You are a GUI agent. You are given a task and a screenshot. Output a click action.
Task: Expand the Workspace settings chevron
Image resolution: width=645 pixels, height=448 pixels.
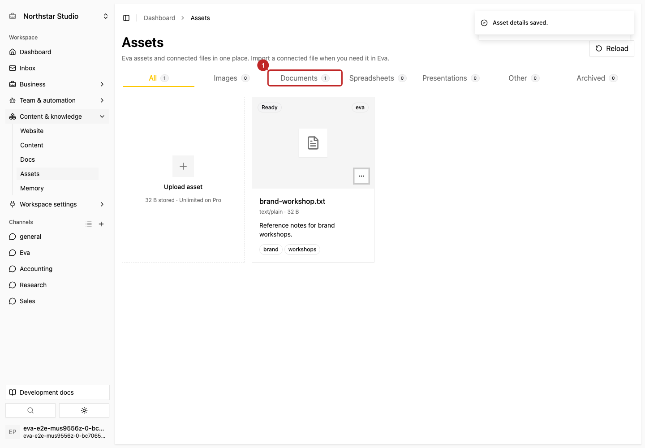coord(102,204)
